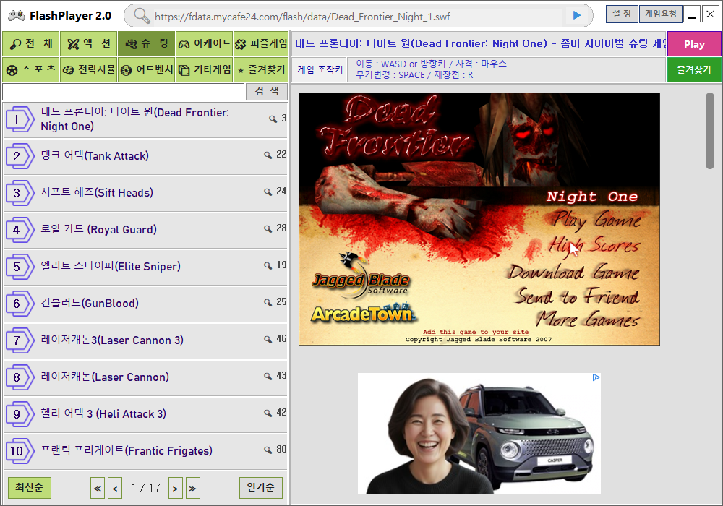
Task: Select the 기타게임 category tab
Action: pos(204,69)
